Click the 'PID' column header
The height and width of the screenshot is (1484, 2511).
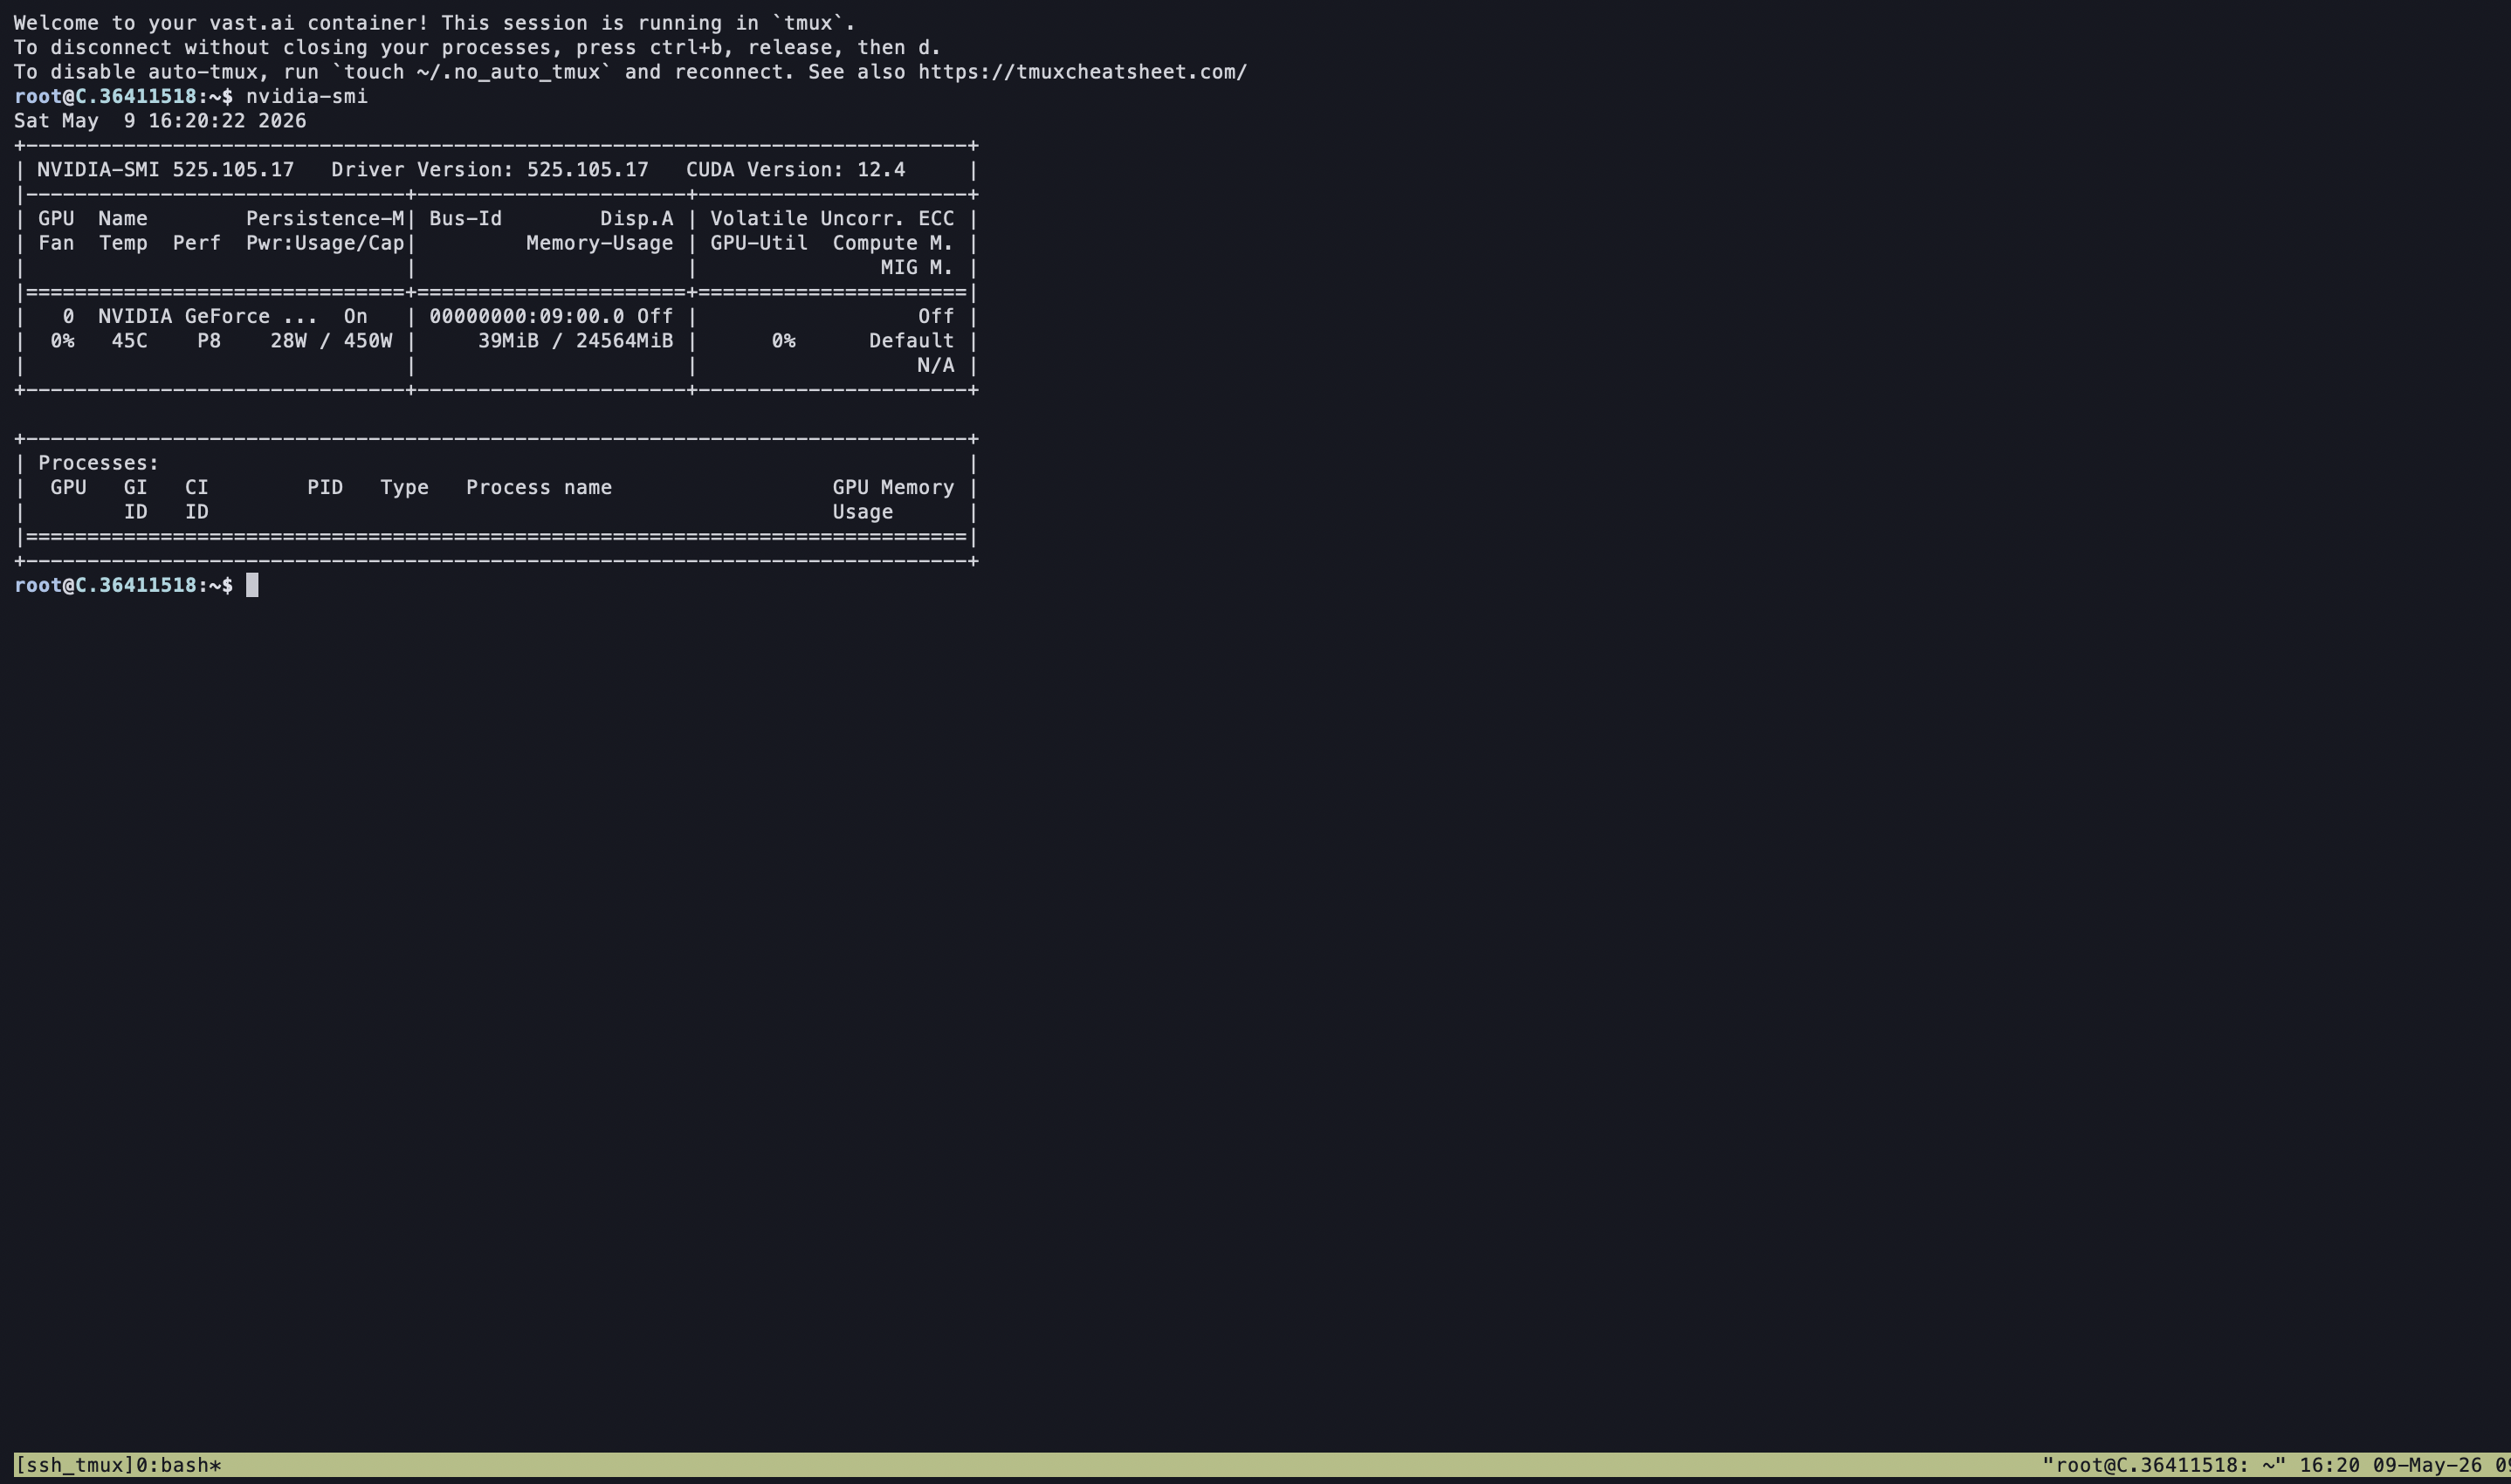pyautogui.click(x=325, y=488)
